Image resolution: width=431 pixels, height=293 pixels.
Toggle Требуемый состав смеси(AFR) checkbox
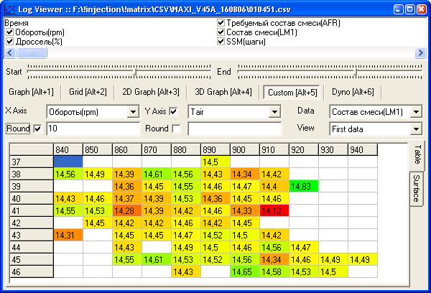[221, 23]
